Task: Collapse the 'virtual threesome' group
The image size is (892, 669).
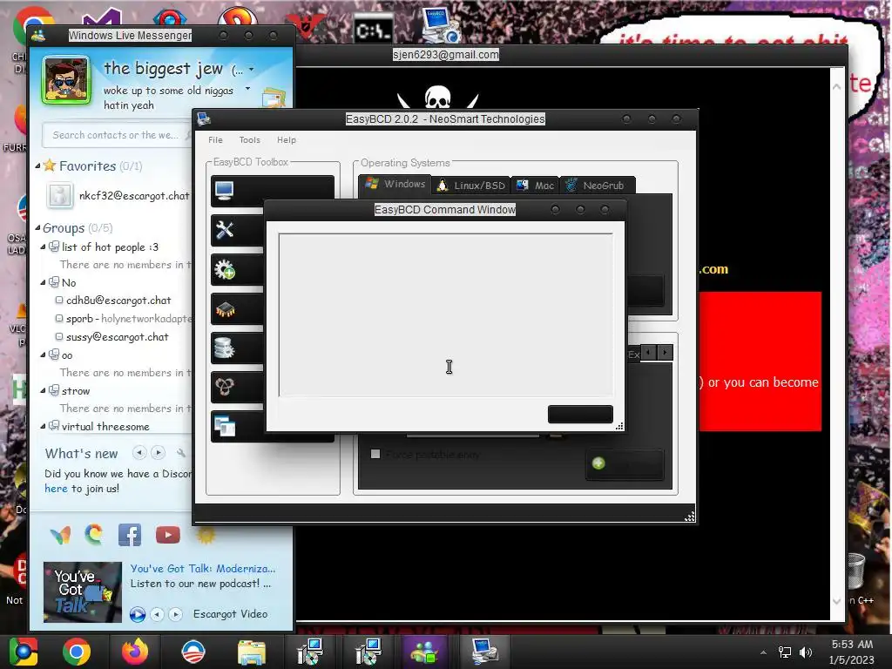Action: 43,426
